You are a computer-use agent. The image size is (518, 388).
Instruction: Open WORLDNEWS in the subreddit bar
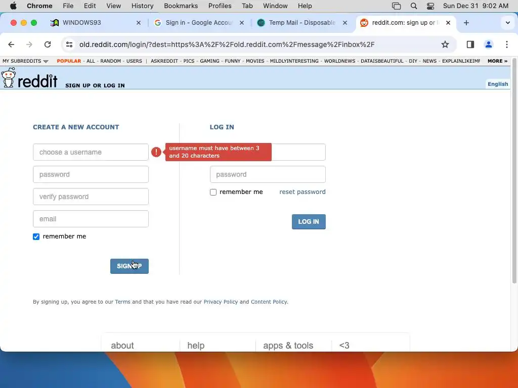339,61
